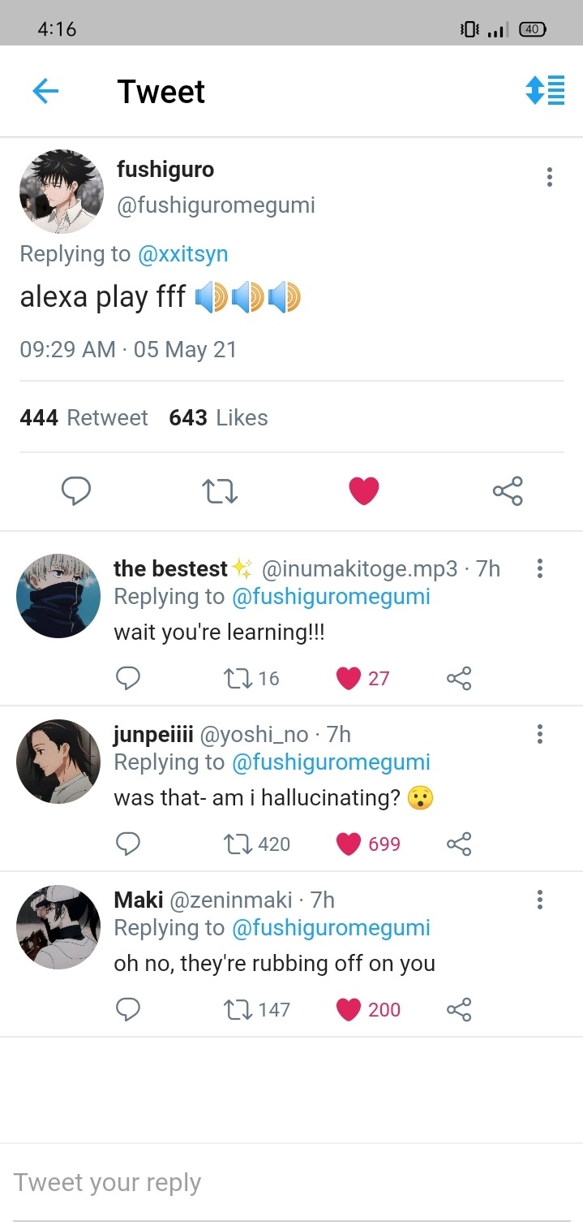Open fushiguro's profile picture
Image resolution: width=583 pixels, height=1226 pixels.
pyautogui.click(x=62, y=192)
